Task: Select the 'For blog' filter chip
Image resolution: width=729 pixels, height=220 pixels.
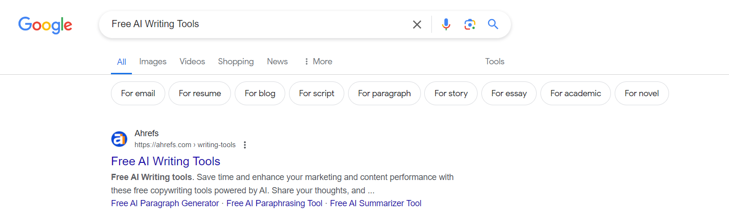Action: (260, 93)
